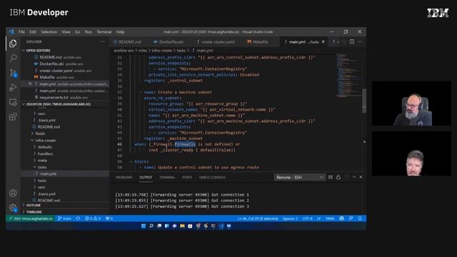Switch to the Terminal panel tab

point(167,177)
